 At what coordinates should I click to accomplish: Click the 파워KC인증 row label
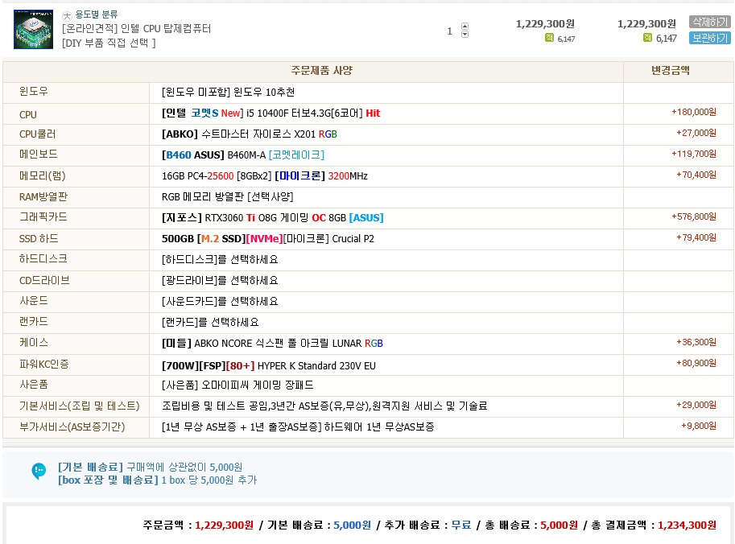(x=43, y=364)
